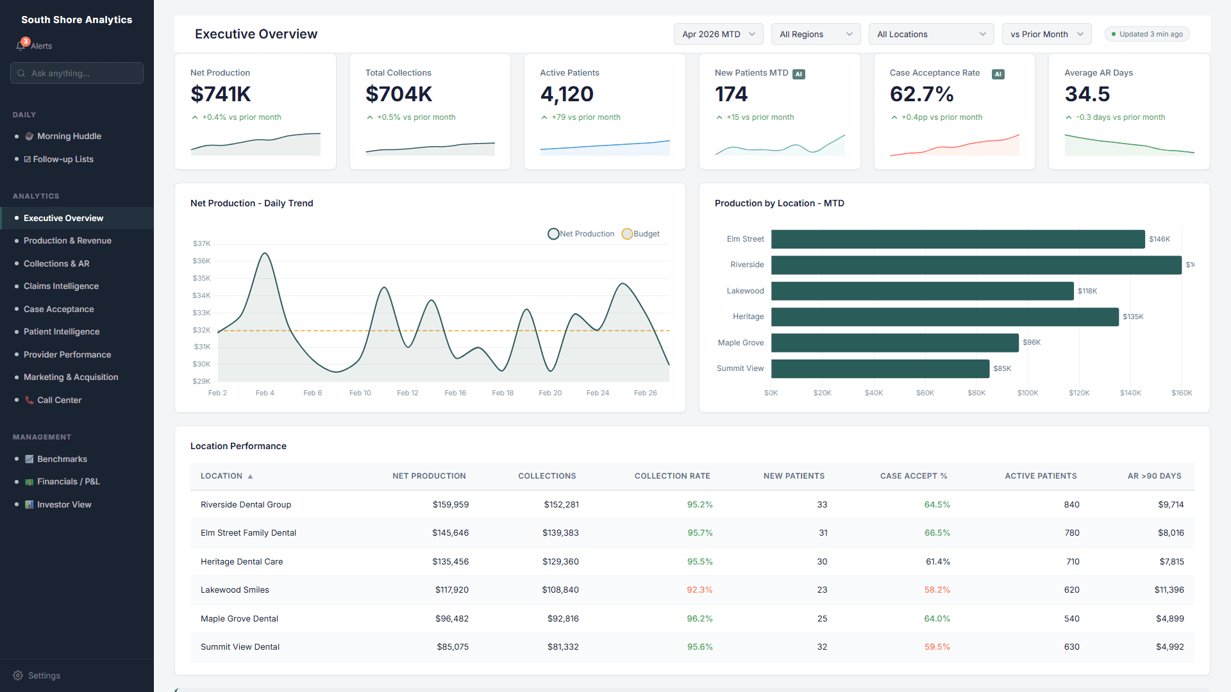1231x692 pixels.
Task: Click the Lakewood production bar
Action: pyautogui.click(x=923, y=291)
